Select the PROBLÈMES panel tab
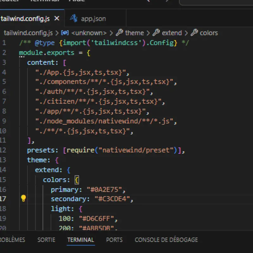The width and height of the screenshot is (253, 253). [x=12, y=240]
